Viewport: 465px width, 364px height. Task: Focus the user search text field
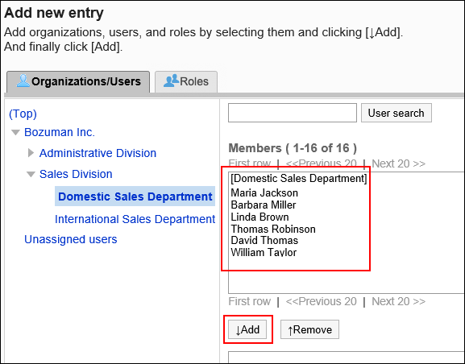(x=292, y=113)
